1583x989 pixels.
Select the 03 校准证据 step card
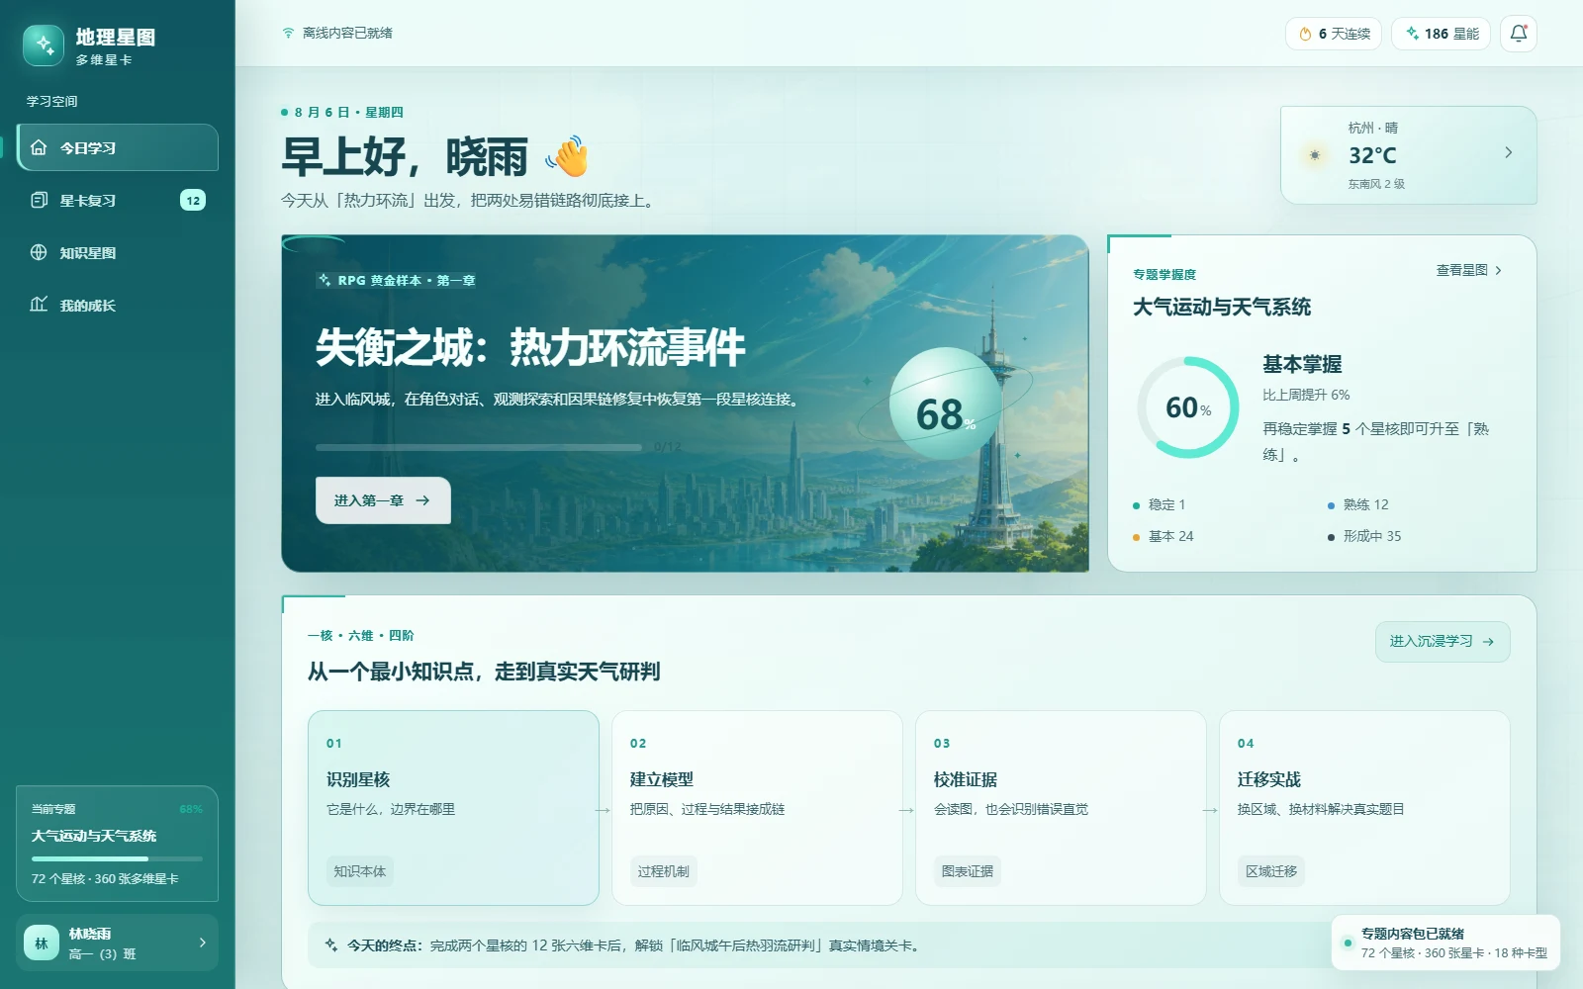coord(1061,808)
